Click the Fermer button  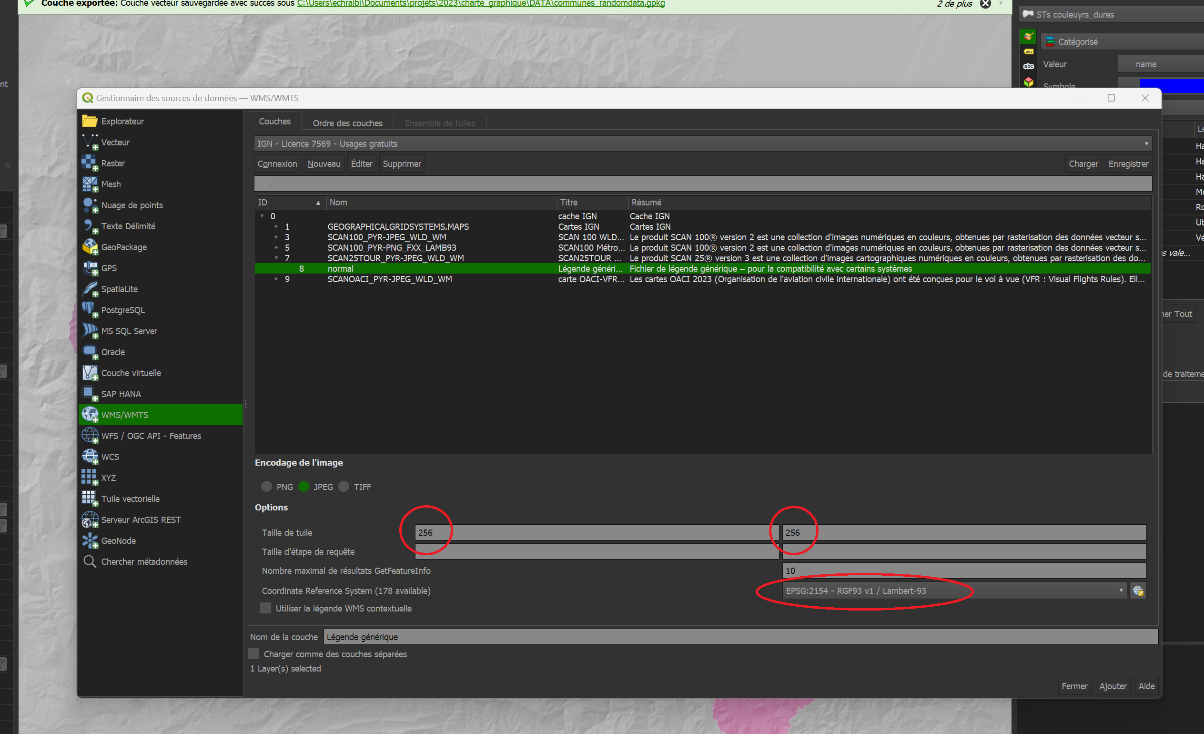point(1074,686)
